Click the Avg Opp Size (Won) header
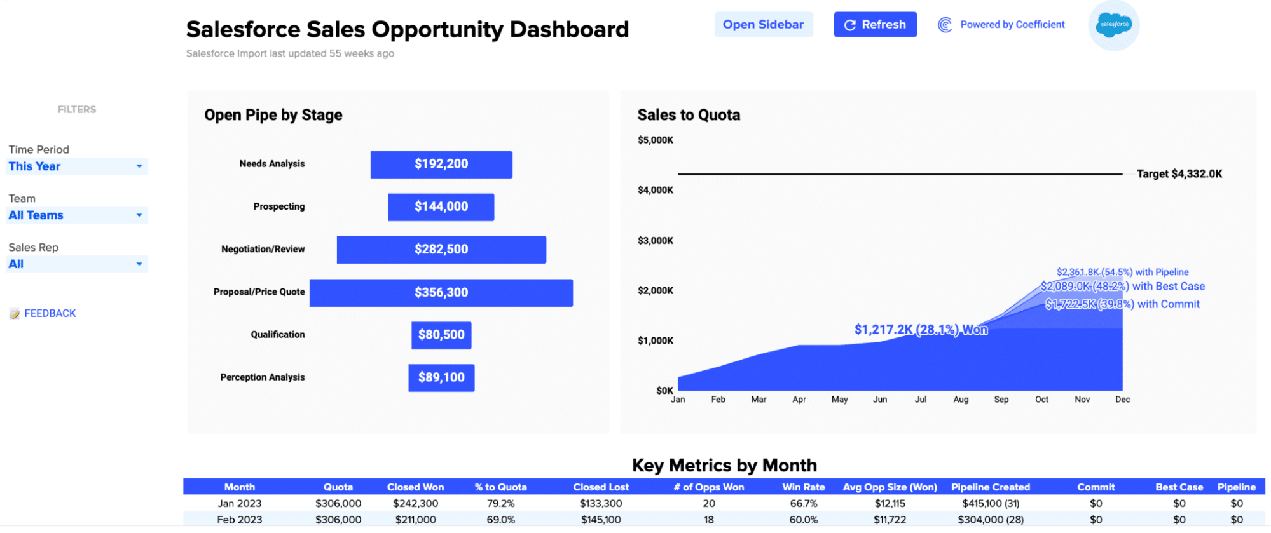Screen dimensions: 1271x533 [890, 487]
